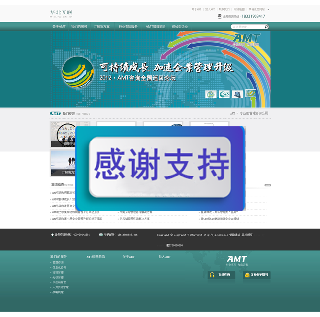Click the 订阅电子期刊 button label
This screenshot has width=320, height=317.
(259, 275)
